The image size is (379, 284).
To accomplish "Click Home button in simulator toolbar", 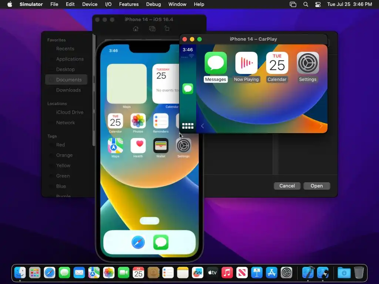I will point(135,29).
